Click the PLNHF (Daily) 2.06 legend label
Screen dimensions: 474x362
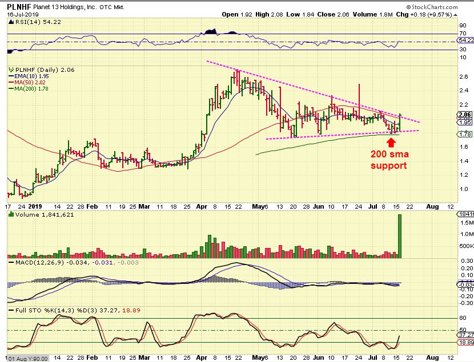coord(45,70)
